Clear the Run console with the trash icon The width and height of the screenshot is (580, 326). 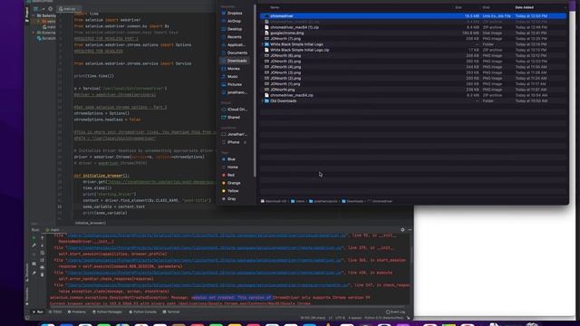click(x=42, y=274)
